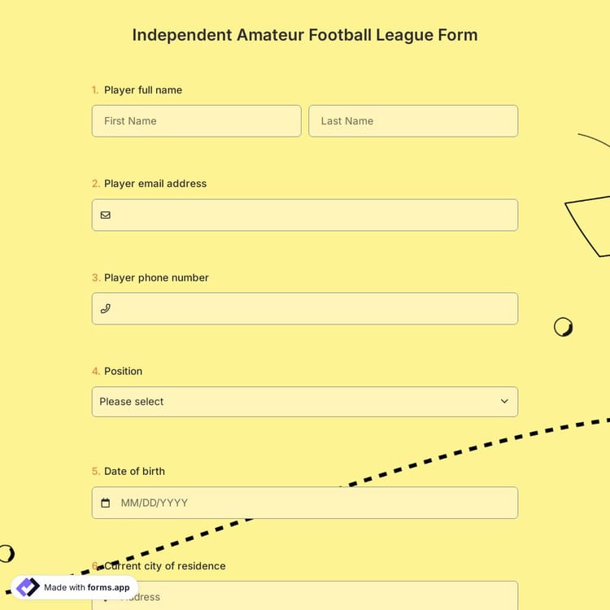610x610 pixels.
Task: Select the Last Name input box
Action: point(413,121)
